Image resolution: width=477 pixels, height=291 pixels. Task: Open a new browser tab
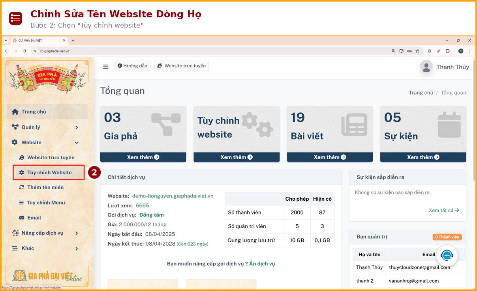click(x=73, y=40)
